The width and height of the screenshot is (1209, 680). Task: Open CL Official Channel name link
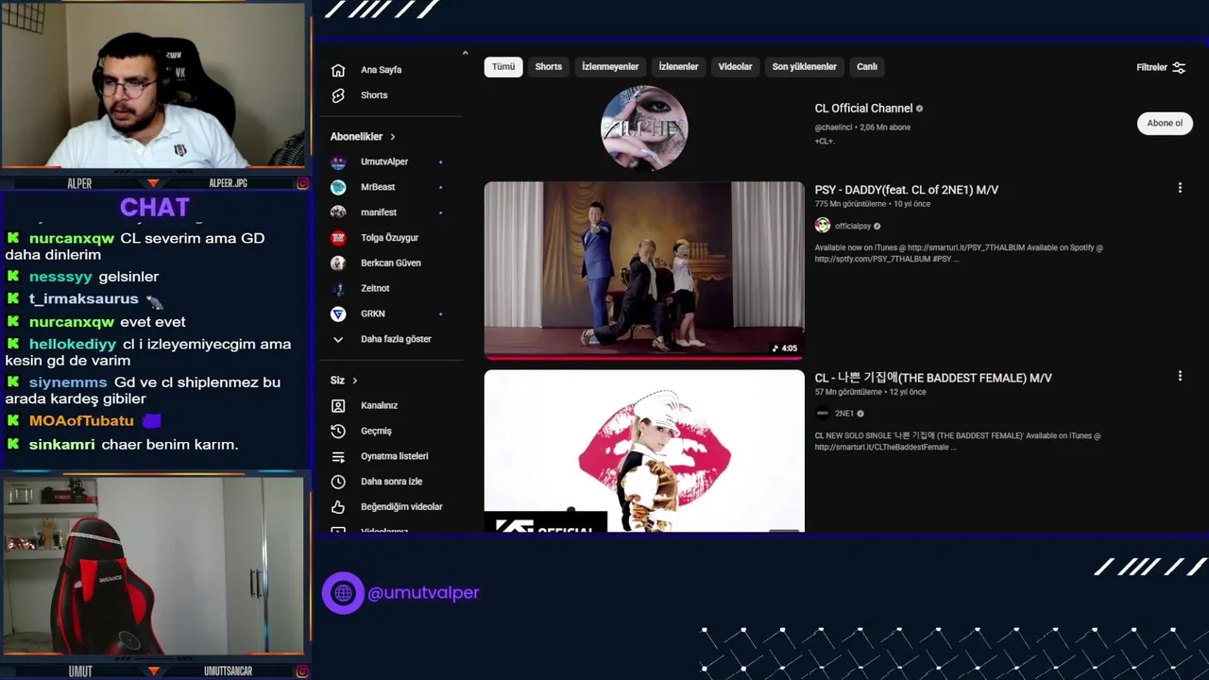(x=864, y=109)
